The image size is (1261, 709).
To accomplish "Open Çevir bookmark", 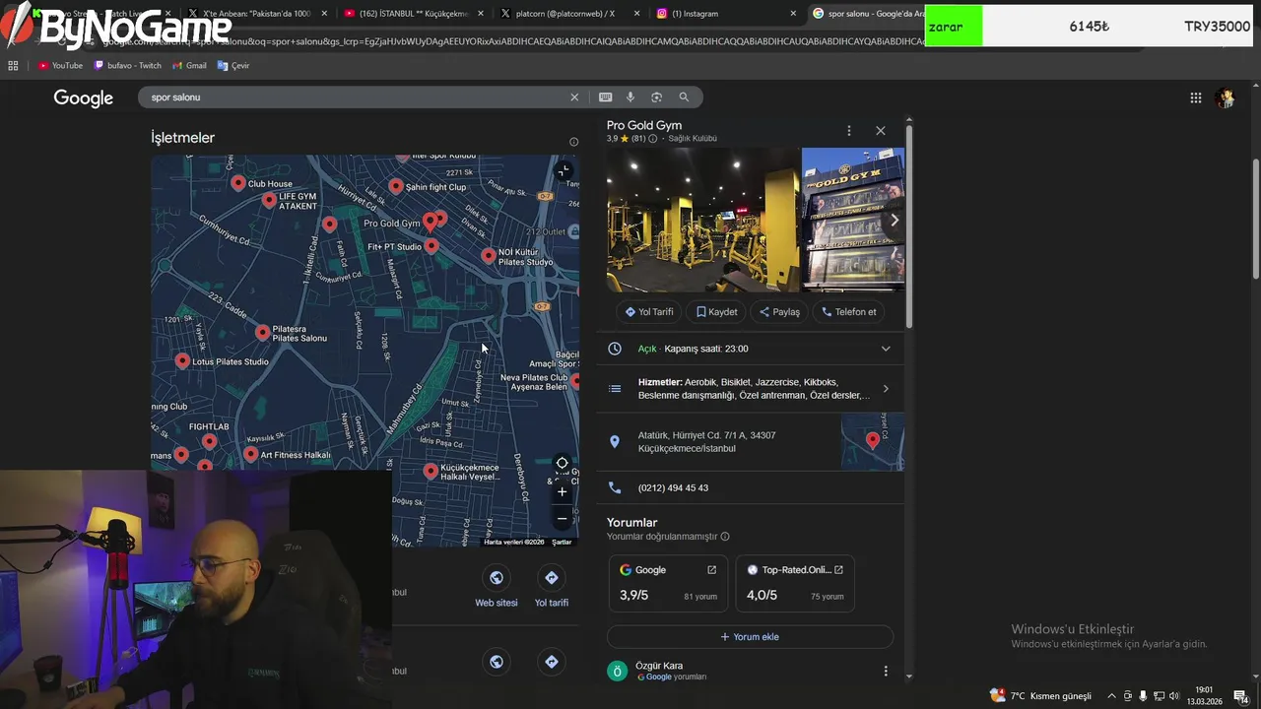I will 233,66.
